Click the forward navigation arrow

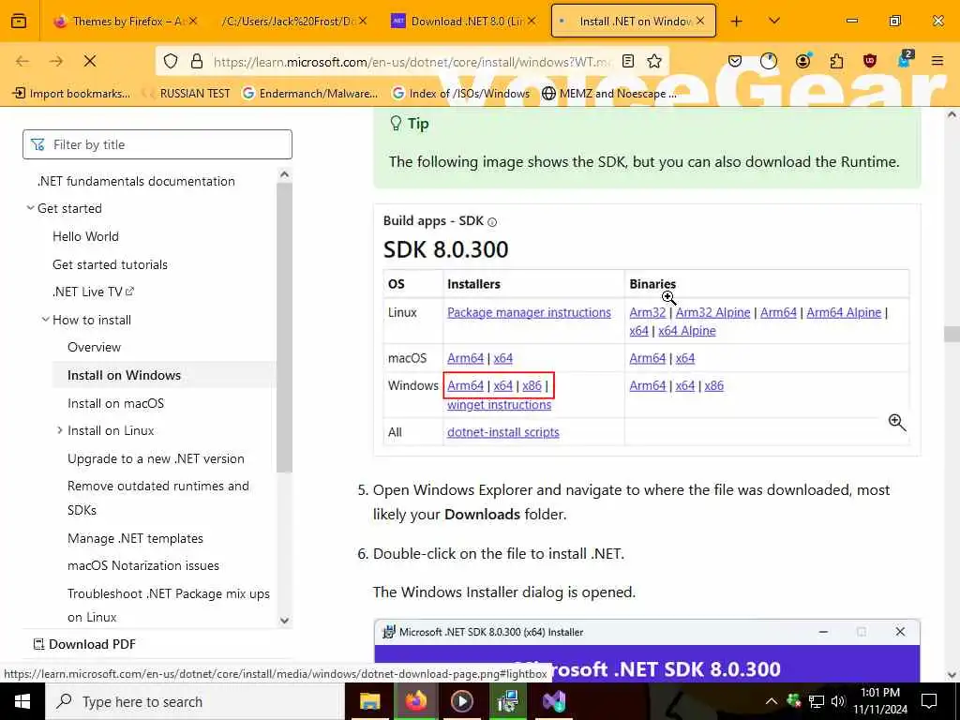(56, 61)
